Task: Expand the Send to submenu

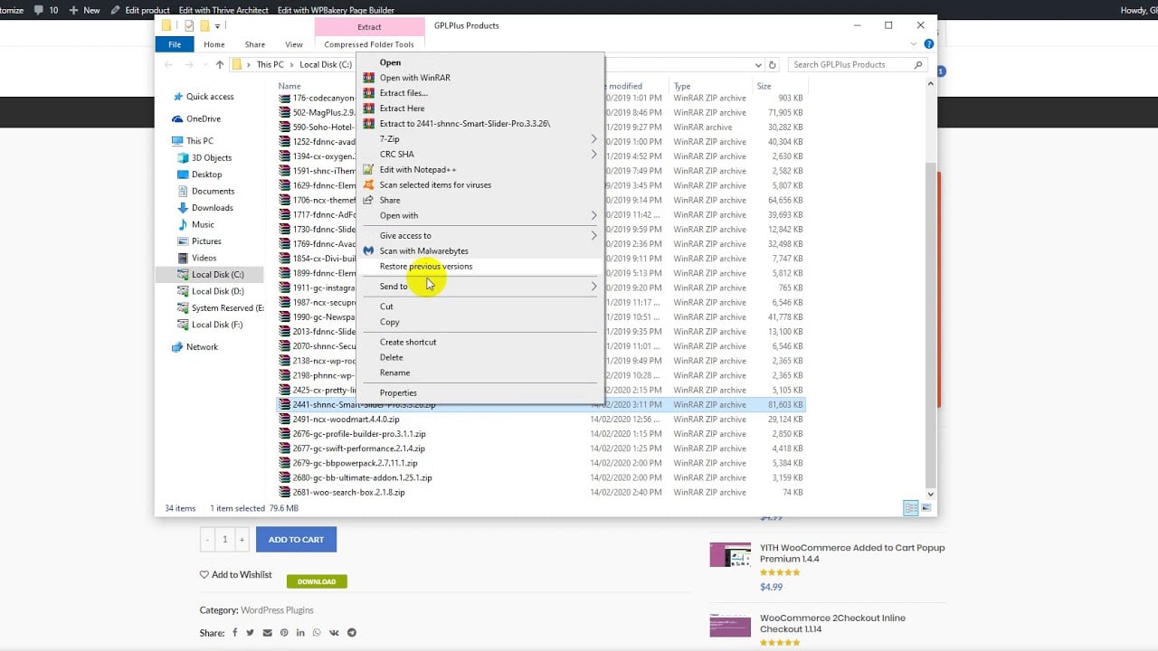Action: [480, 287]
